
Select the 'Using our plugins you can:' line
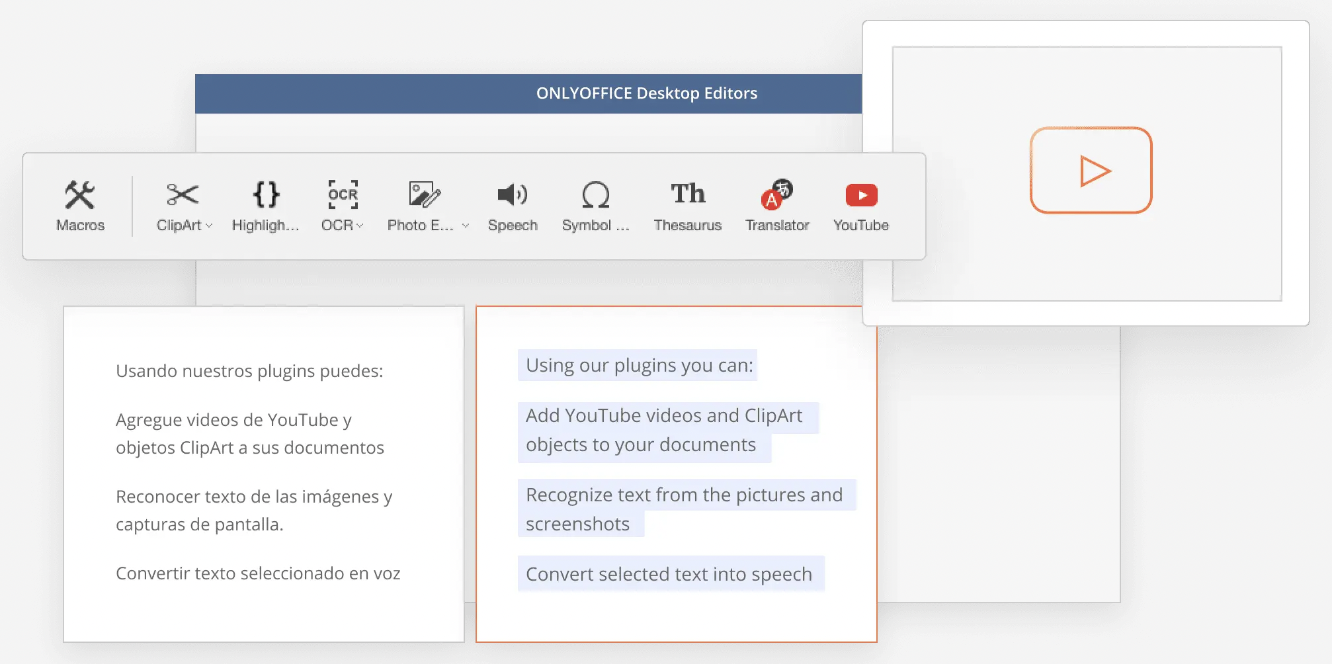639,365
